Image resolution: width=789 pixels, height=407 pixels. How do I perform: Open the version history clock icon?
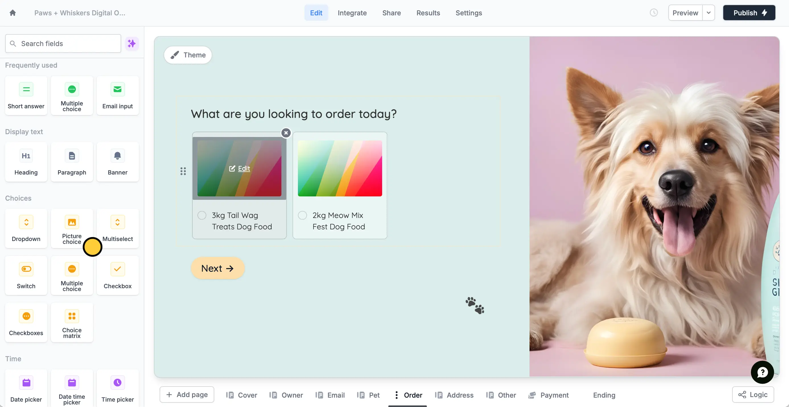pyautogui.click(x=654, y=13)
